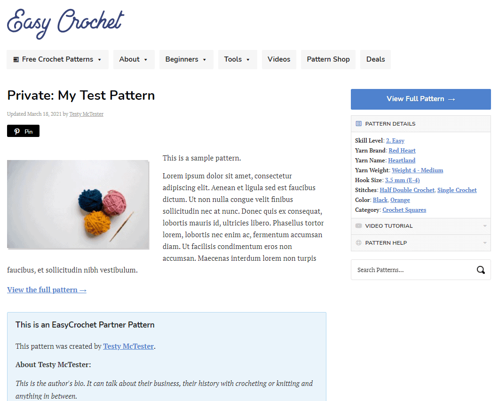Click the Pattern Details list icon

[x=358, y=124]
